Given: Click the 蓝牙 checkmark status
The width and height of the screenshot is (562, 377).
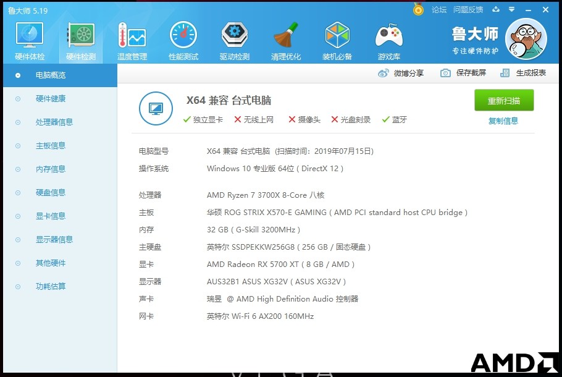Looking at the screenshot, I should click(394, 120).
